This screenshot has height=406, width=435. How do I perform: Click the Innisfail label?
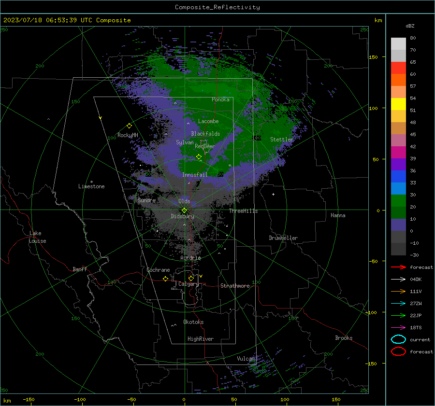[195, 175]
